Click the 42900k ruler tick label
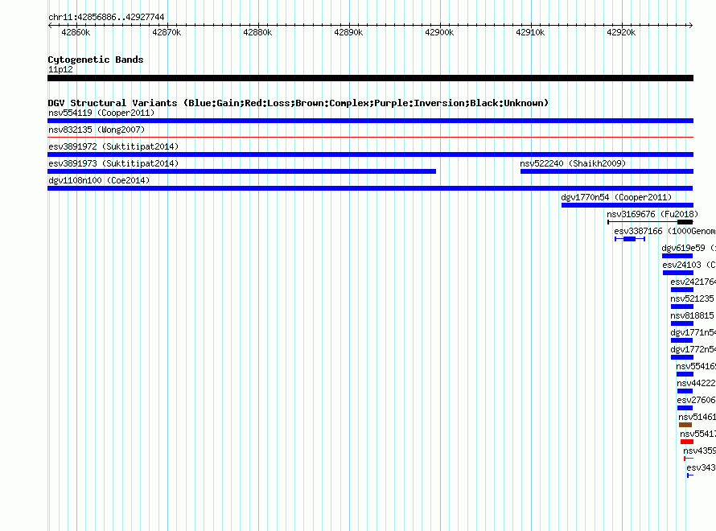716x531 pixels. (439, 32)
